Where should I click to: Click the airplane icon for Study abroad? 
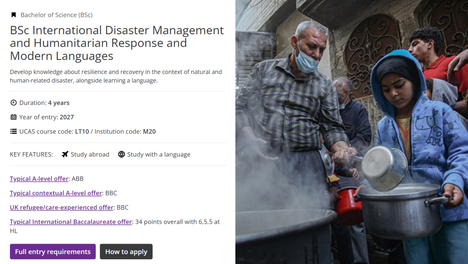tap(65, 154)
